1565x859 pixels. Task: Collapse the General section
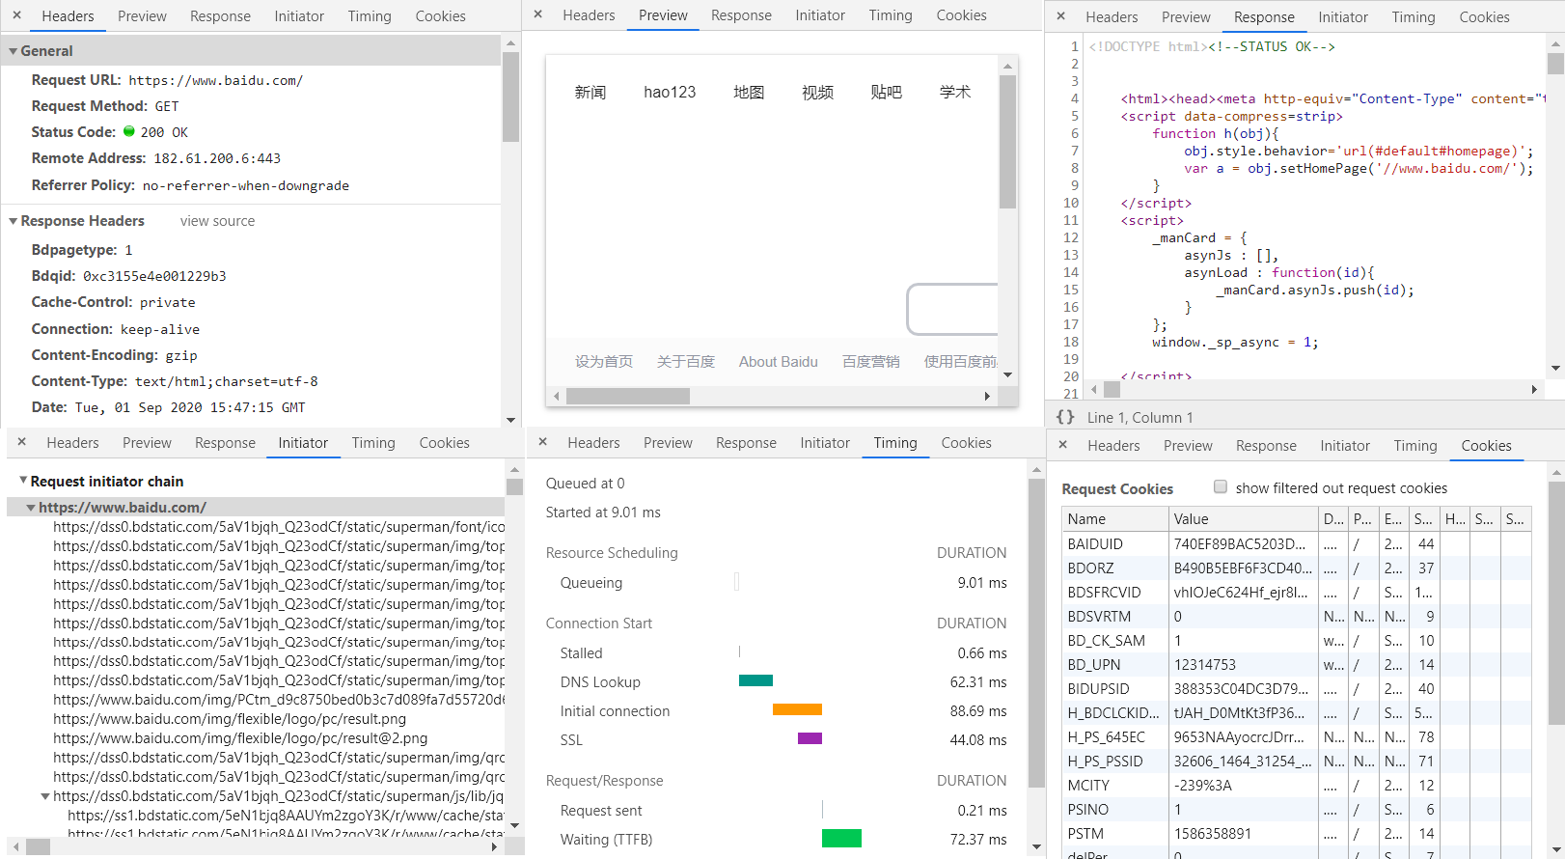[14, 51]
